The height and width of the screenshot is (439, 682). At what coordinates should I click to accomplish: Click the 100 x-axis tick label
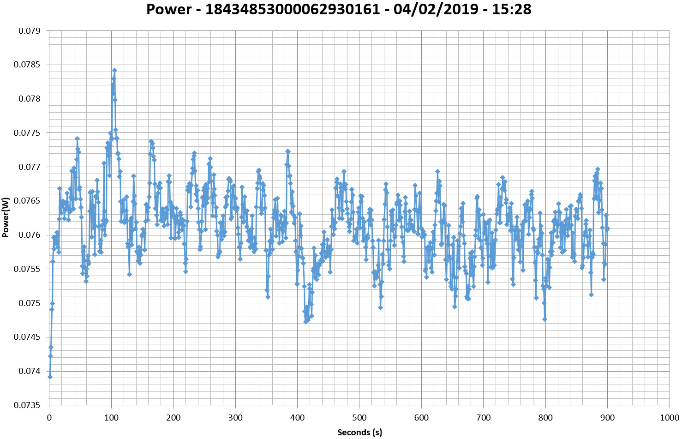pos(111,418)
